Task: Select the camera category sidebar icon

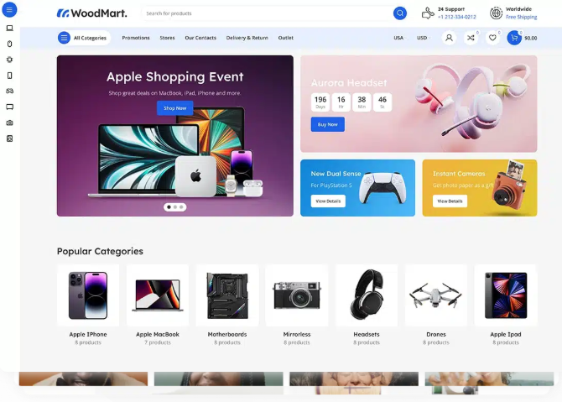Action: [x=10, y=123]
